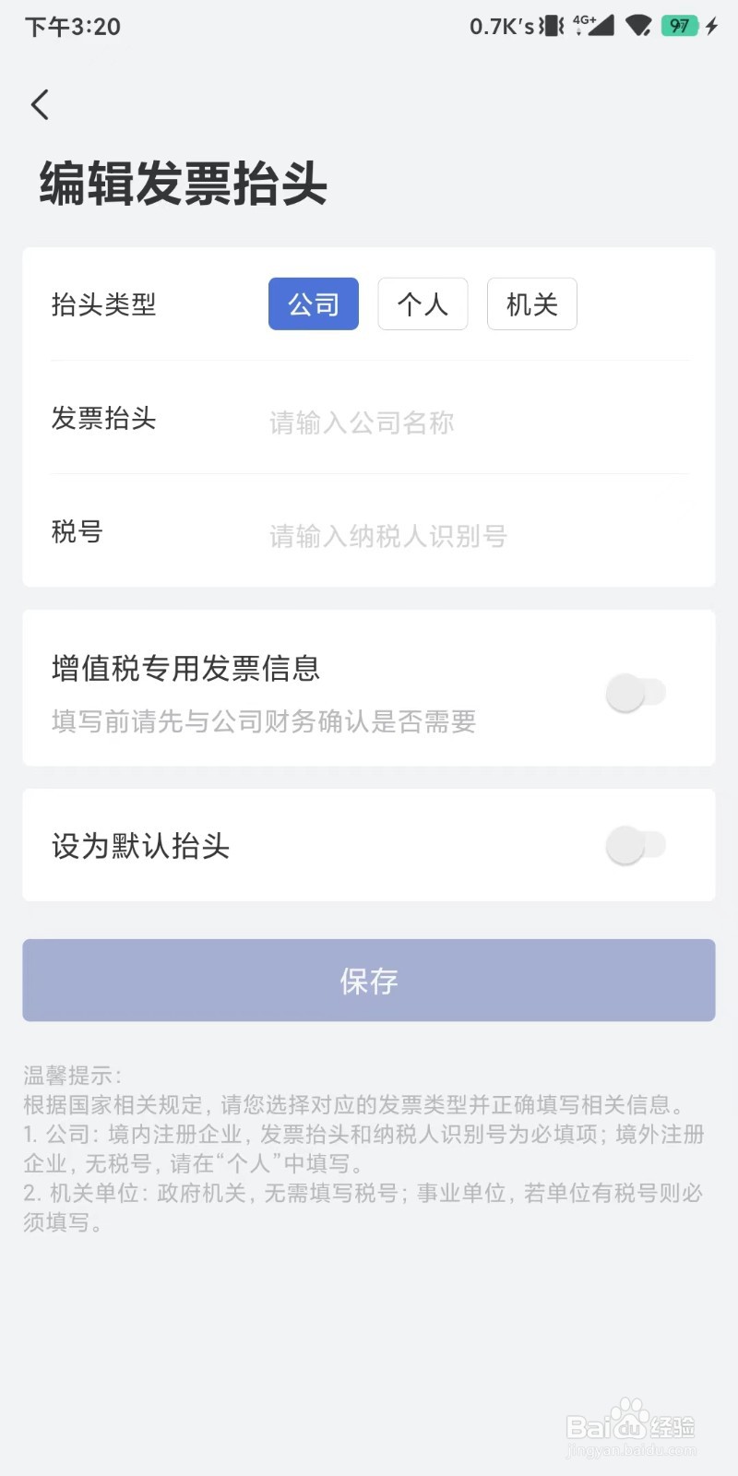The height and width of the screenshot is (1476, 738).
Task: Toggle 设为默认抬头 switch on
Action: point(636,845)
